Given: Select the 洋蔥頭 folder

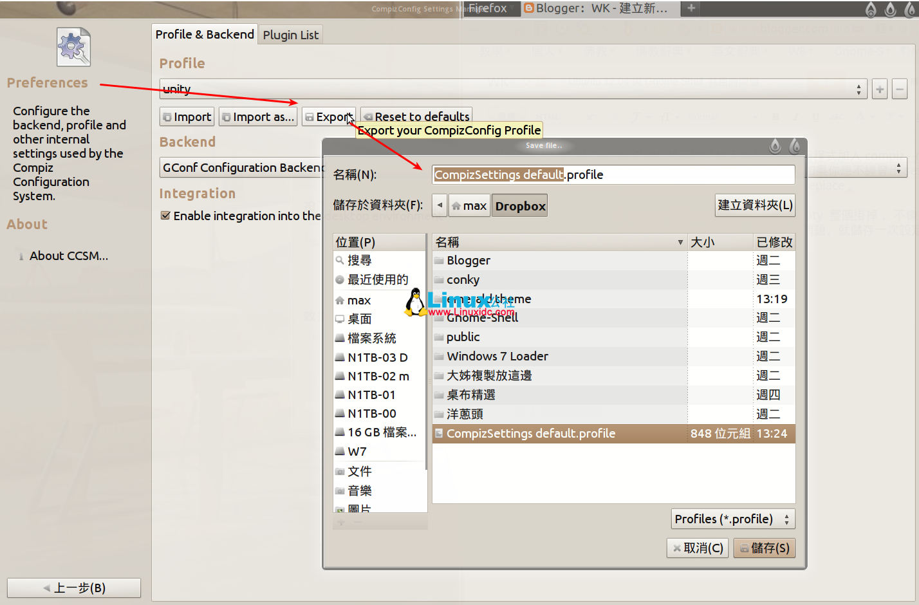Looking at the screenshot, I should pos(614,414).
